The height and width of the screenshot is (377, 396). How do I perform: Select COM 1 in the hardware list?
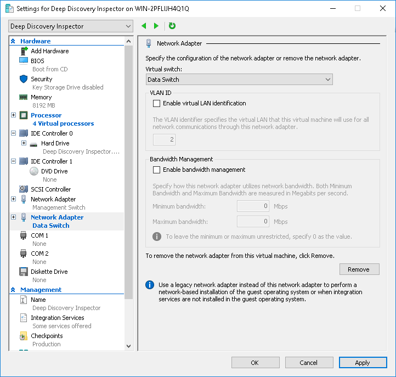(x=39, y=235)
